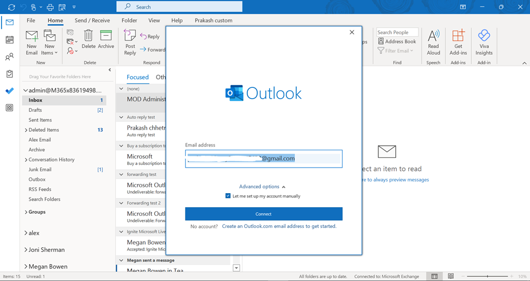Collapse the folder pane arrow
530x281 pixels.
tap(109, 70)
